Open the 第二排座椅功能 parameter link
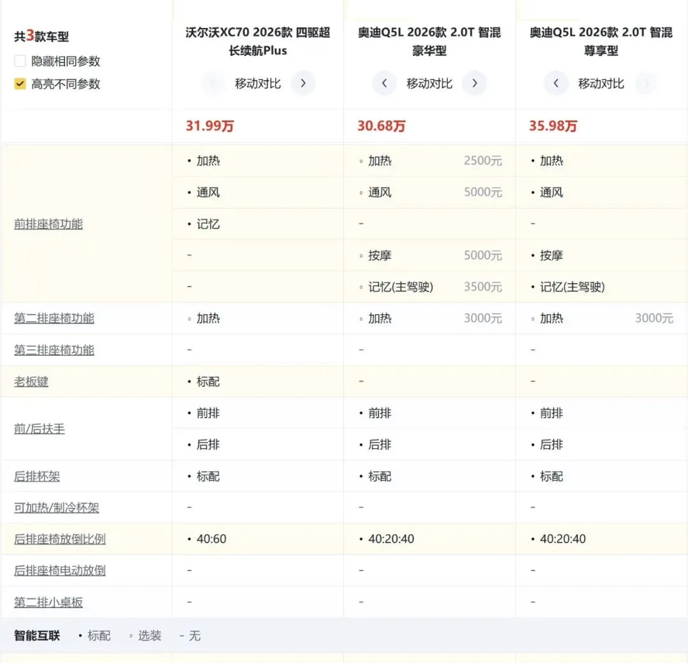This screenshot has width=688, height=663. pyautogui.click(x=54, y=318)
